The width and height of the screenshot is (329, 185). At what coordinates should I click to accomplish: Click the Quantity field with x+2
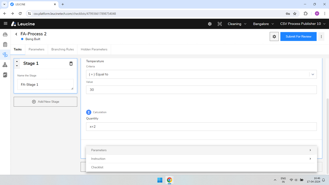[201, 126]
